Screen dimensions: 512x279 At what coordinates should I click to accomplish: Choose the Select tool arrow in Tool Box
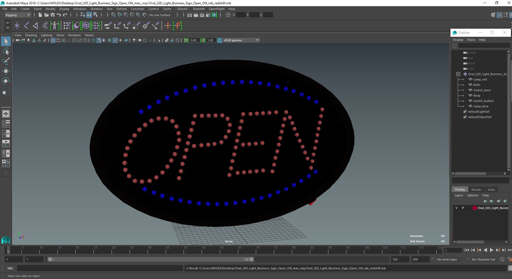coord(6,41)
